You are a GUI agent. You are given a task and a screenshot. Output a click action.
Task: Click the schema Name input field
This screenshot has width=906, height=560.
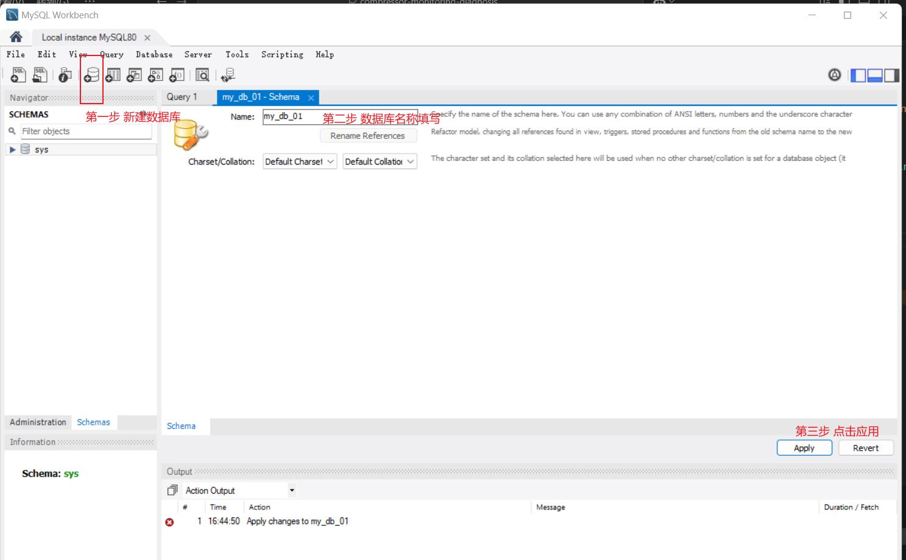tap(340, 116)
